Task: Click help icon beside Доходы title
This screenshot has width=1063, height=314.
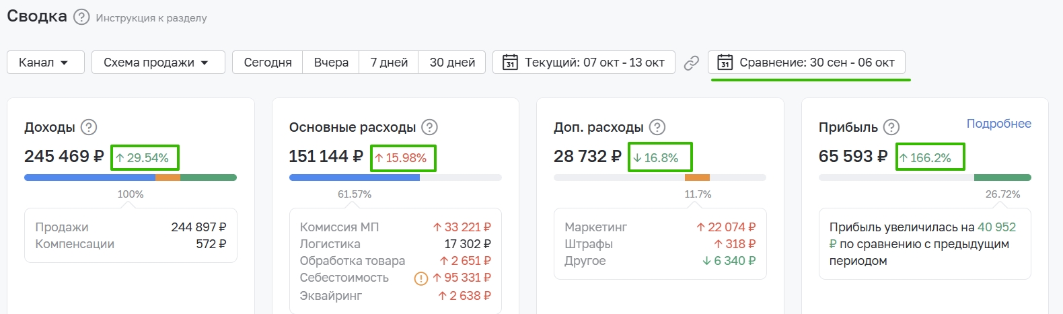Action: tap(89, 127)
